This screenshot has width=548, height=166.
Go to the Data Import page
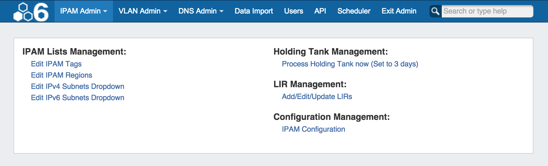[253, 11]
